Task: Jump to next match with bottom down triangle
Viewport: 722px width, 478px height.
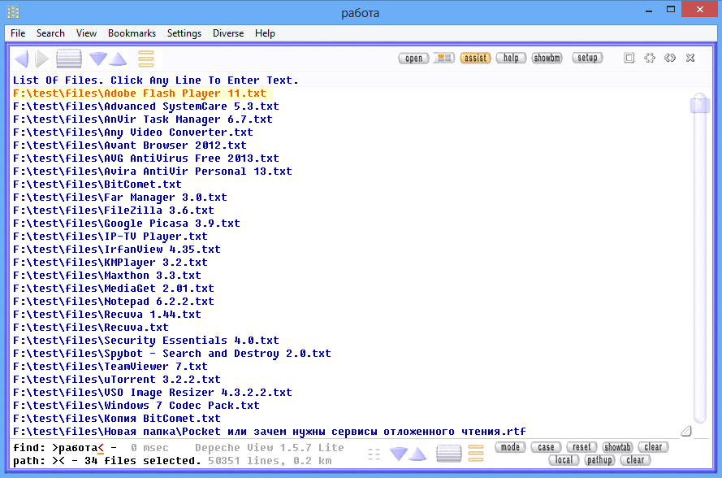Action: [x=398, y=454]
